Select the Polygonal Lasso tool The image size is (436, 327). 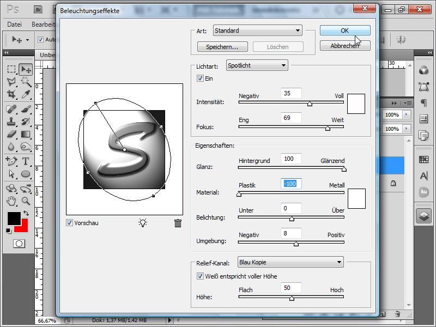tap(11, 82)
